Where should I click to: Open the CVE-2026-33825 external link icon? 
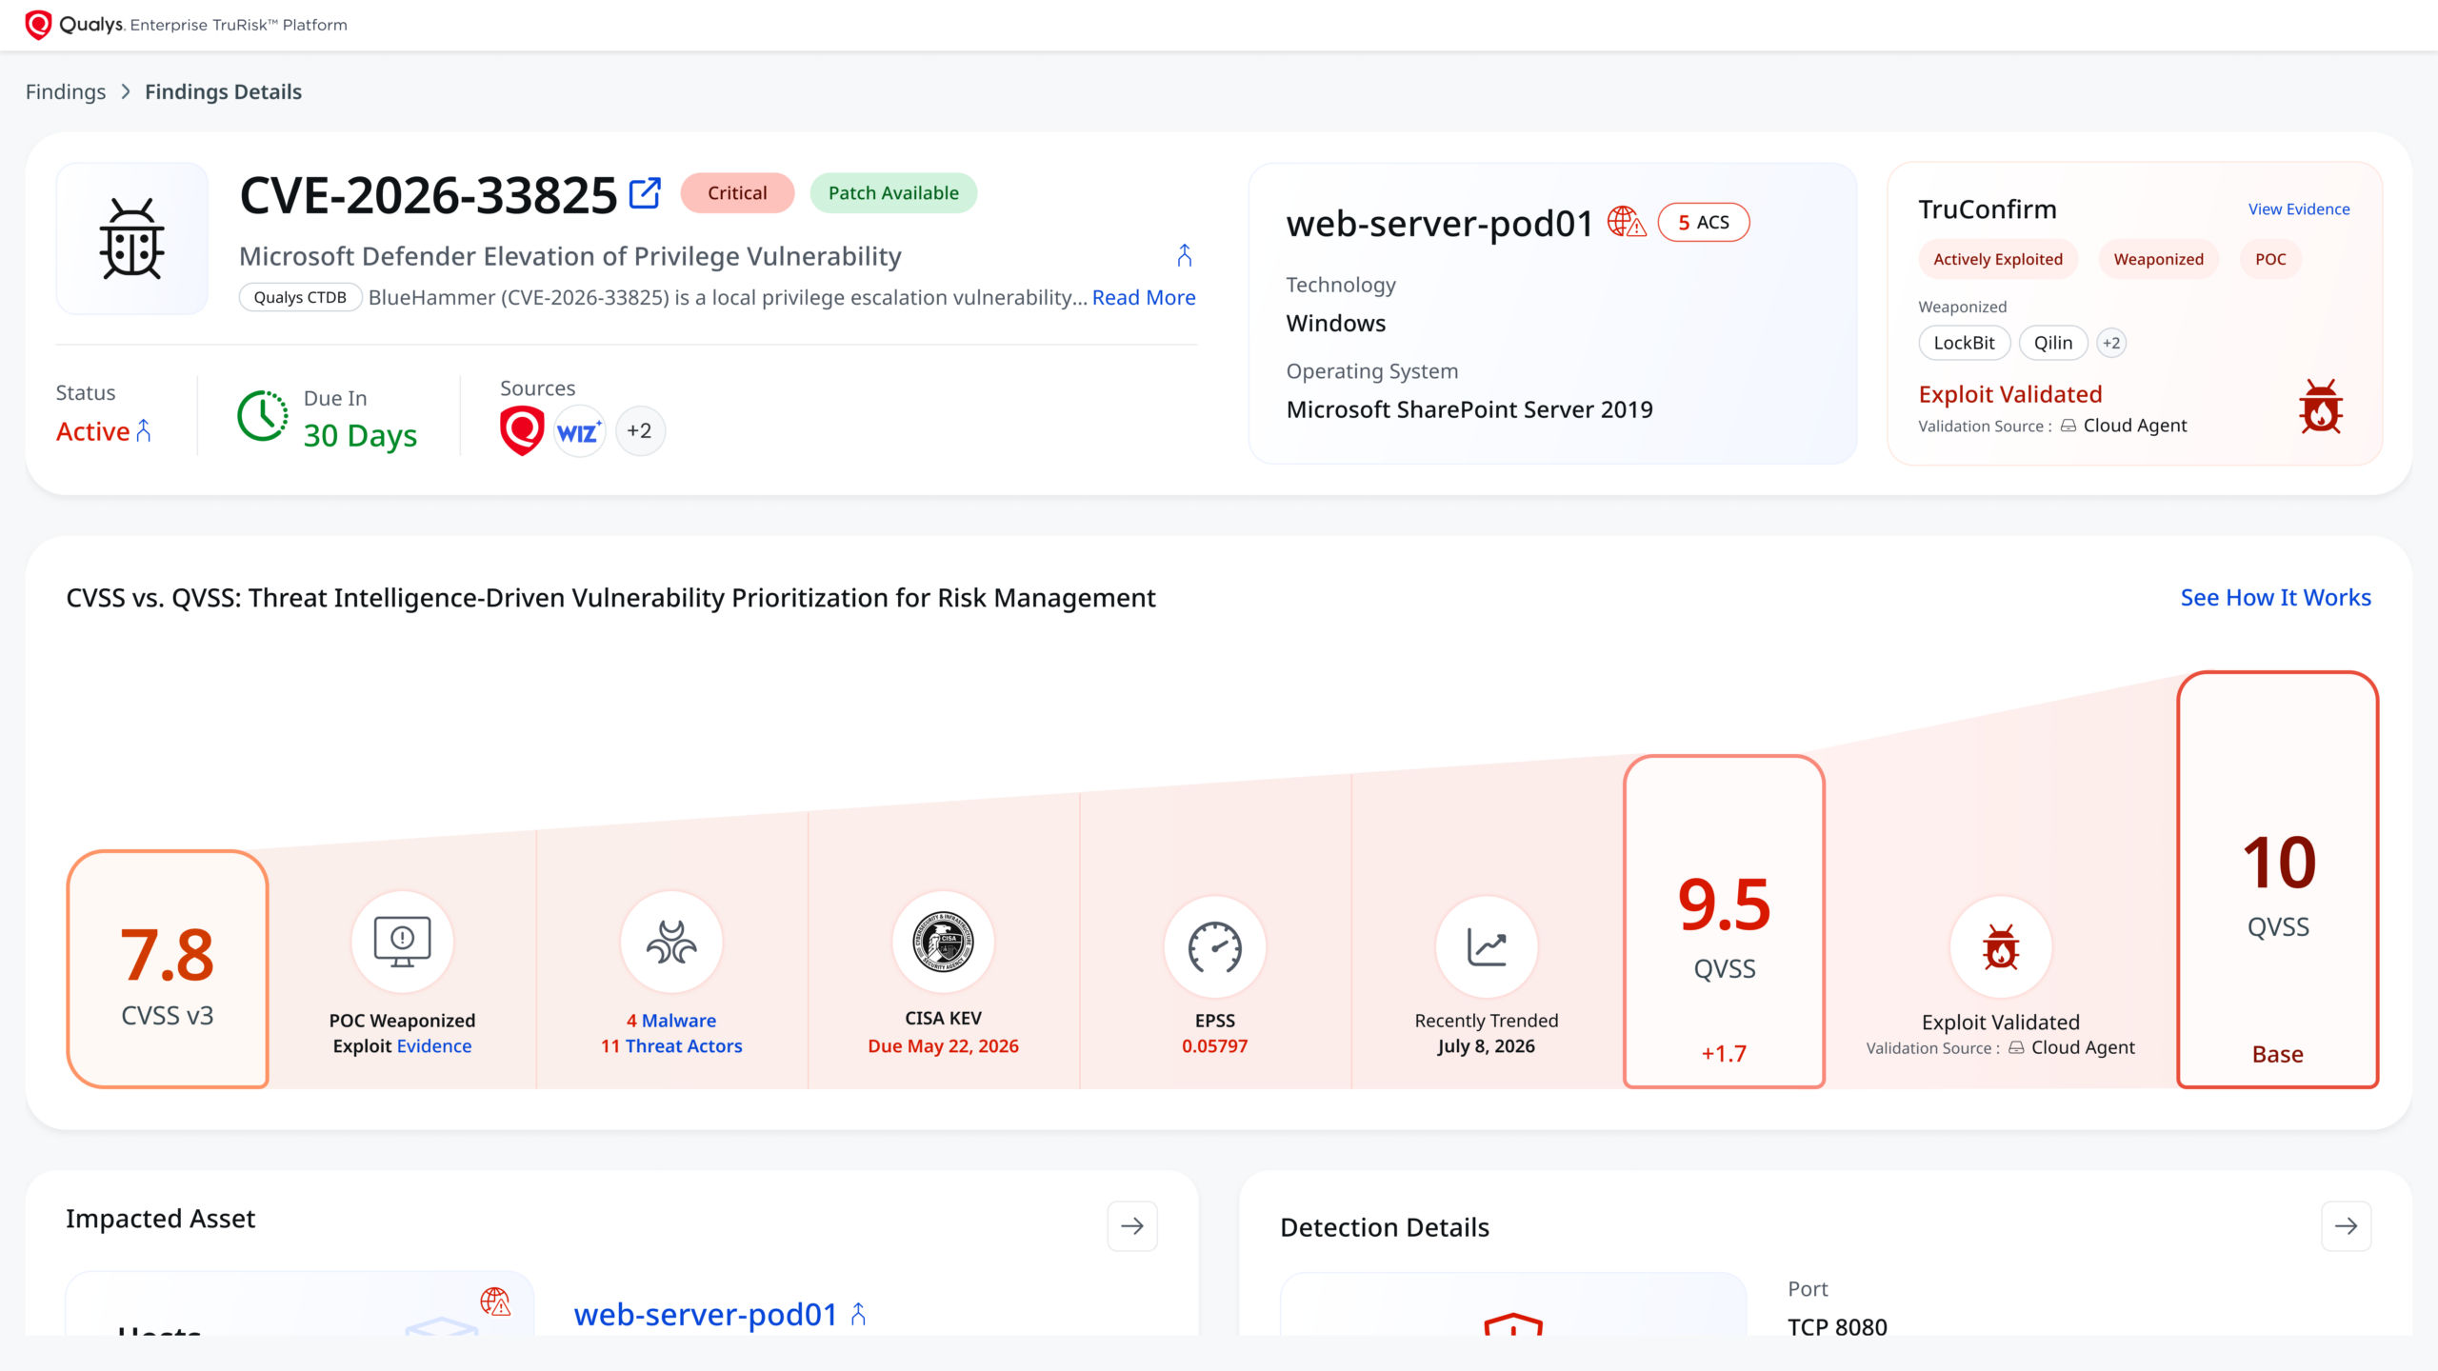tap(645, 193)
